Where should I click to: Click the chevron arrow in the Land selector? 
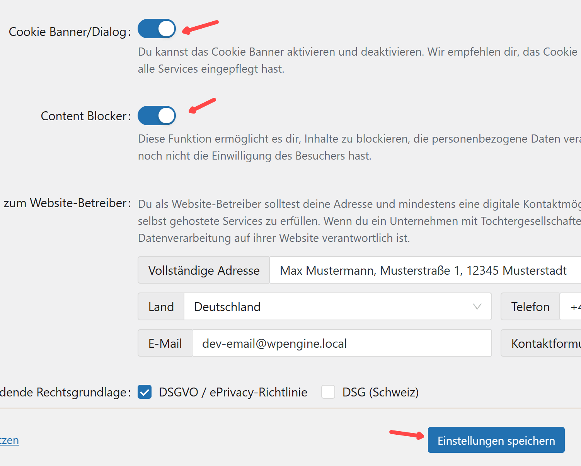pos(477,307)
